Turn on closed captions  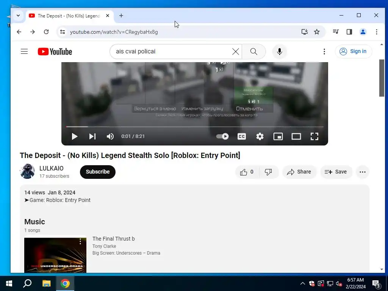click(x=241, y=136)
